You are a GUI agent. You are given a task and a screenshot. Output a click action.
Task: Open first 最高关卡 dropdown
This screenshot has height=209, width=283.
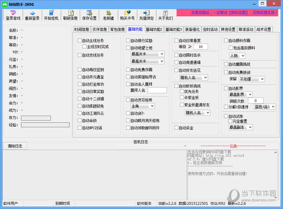pyautogui.click(x=147, y=54)
